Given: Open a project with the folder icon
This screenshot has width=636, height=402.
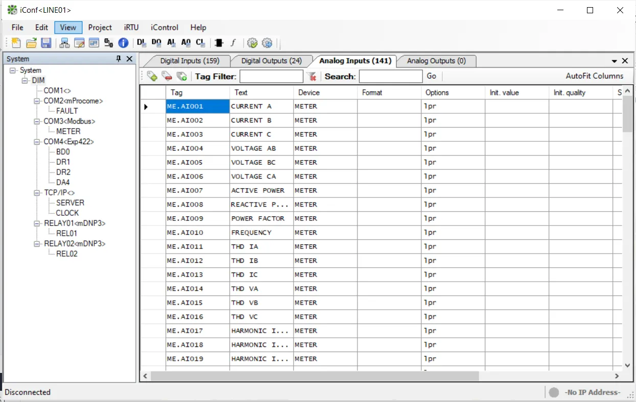Looking at the screenshot, I should pos(31,43).
